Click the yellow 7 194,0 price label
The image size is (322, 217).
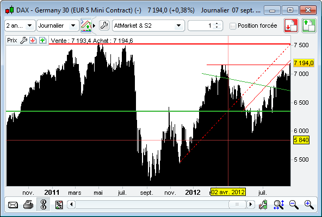(x=304, y=63)
